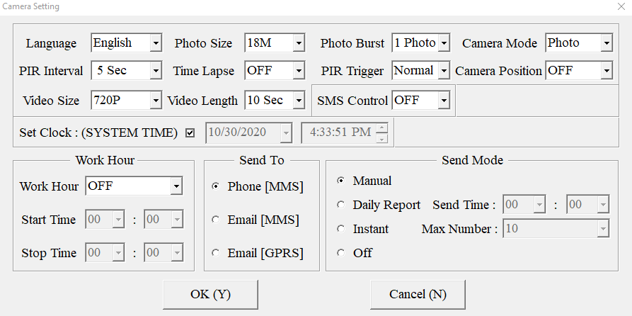Click the Set Clock label text
Screen dimensions: 632x316
point(98,132)
